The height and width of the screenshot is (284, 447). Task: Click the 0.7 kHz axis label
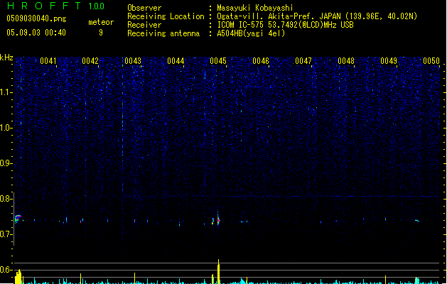[6, 234]
